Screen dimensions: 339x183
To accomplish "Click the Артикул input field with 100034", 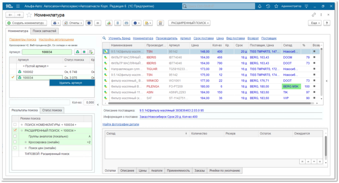I will 47,52.
